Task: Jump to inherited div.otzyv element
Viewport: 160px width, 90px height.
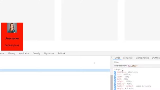Action: pos(132,66)
